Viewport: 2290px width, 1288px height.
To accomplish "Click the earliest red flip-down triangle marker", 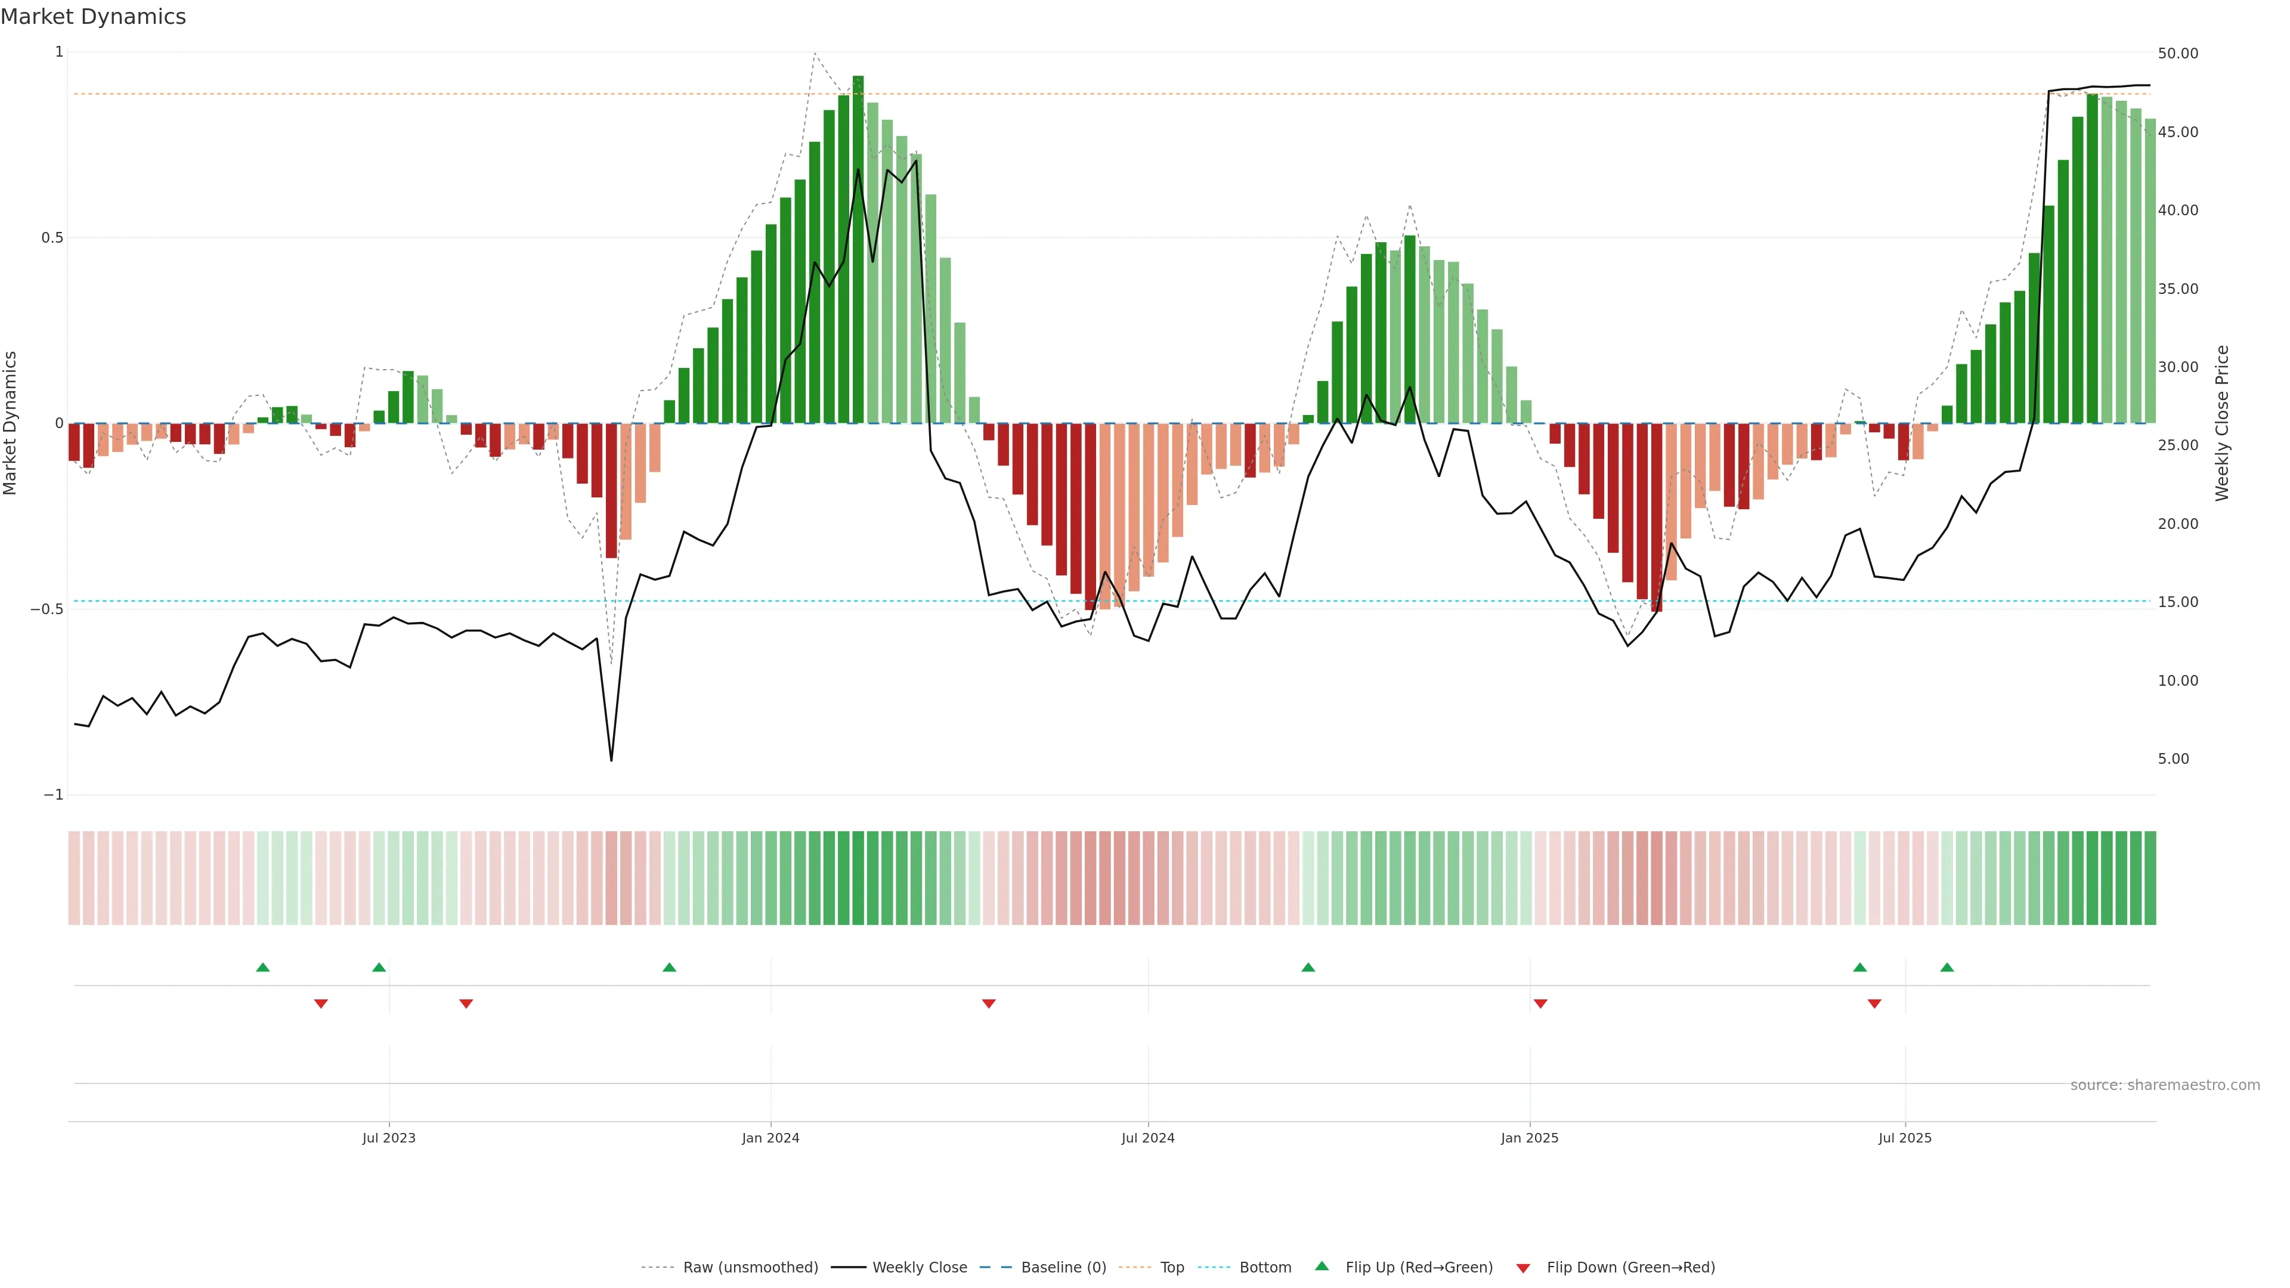I will [321, 1004].
